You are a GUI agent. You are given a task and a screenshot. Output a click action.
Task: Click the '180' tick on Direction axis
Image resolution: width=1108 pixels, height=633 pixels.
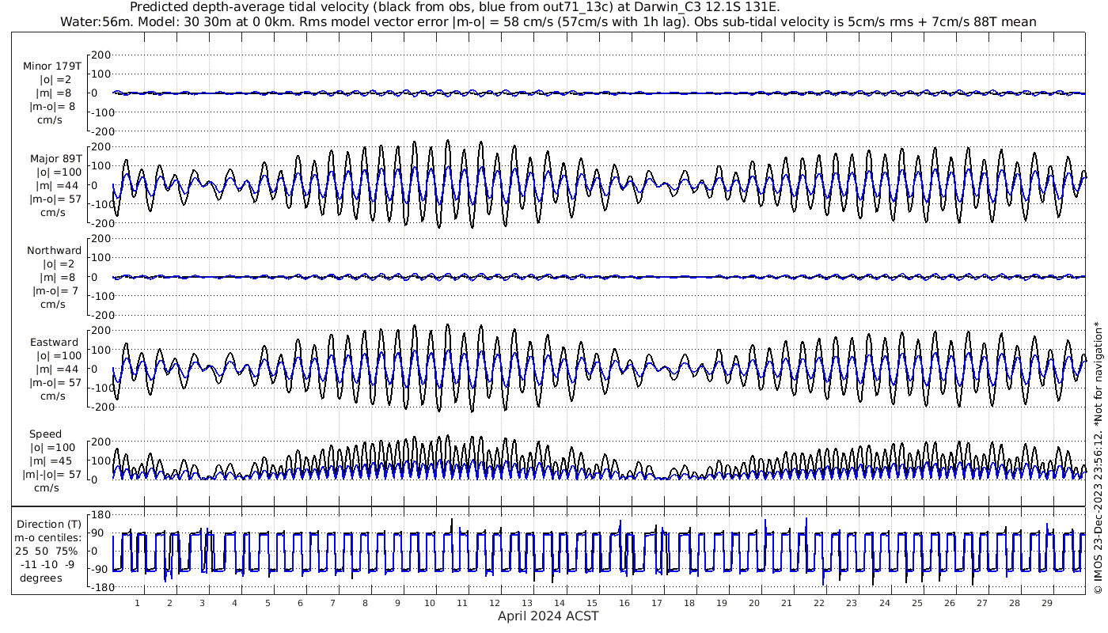pos(98,514)
